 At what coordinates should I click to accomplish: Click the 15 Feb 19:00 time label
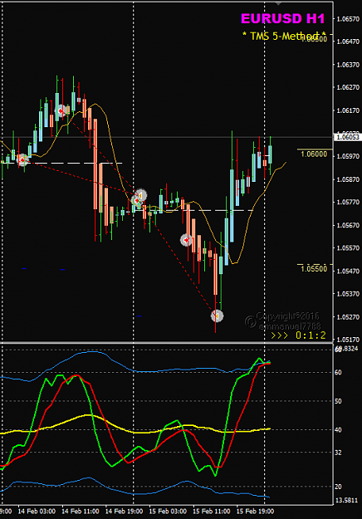[255, 512]
